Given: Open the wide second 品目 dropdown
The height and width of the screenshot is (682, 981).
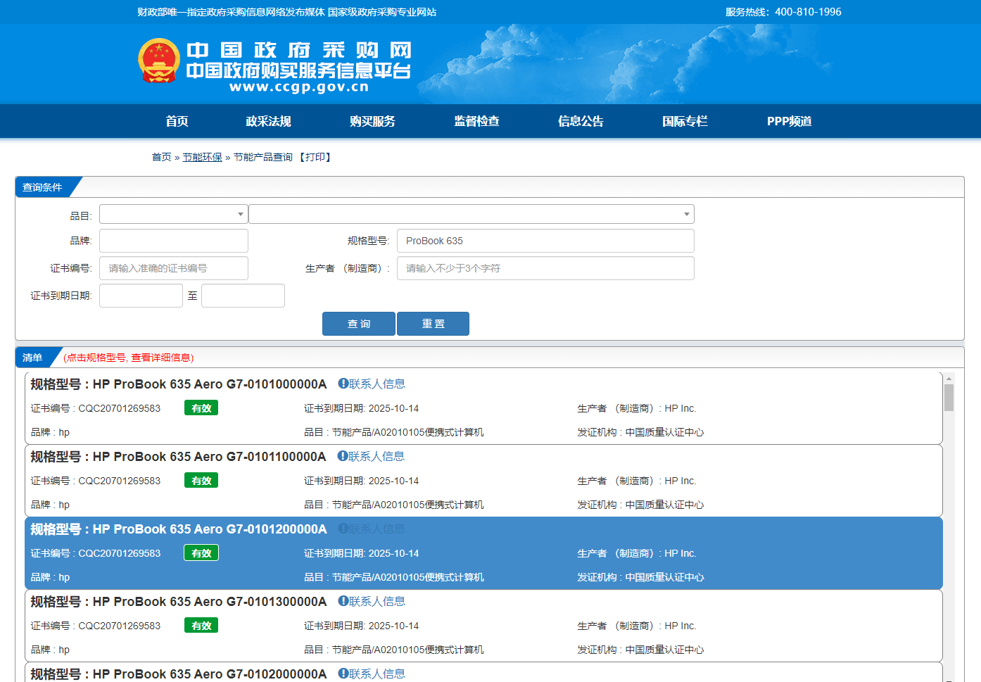Looking at the screenshot, I should 471,214.
